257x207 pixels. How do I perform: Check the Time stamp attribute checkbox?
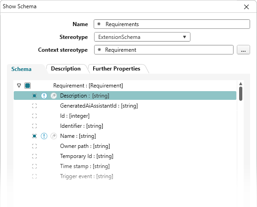(x=34, y=166)
